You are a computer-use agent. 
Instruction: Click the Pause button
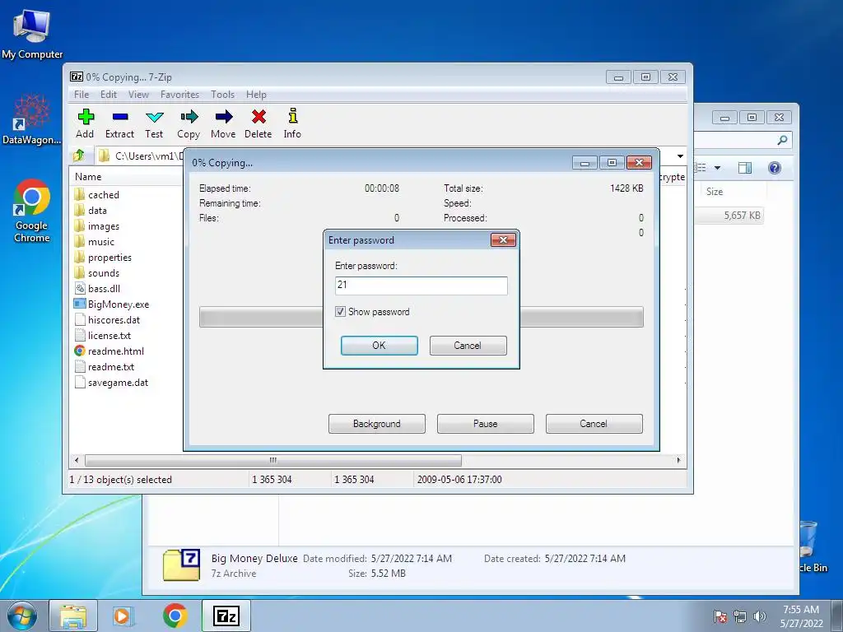click(x=486, y=424)
